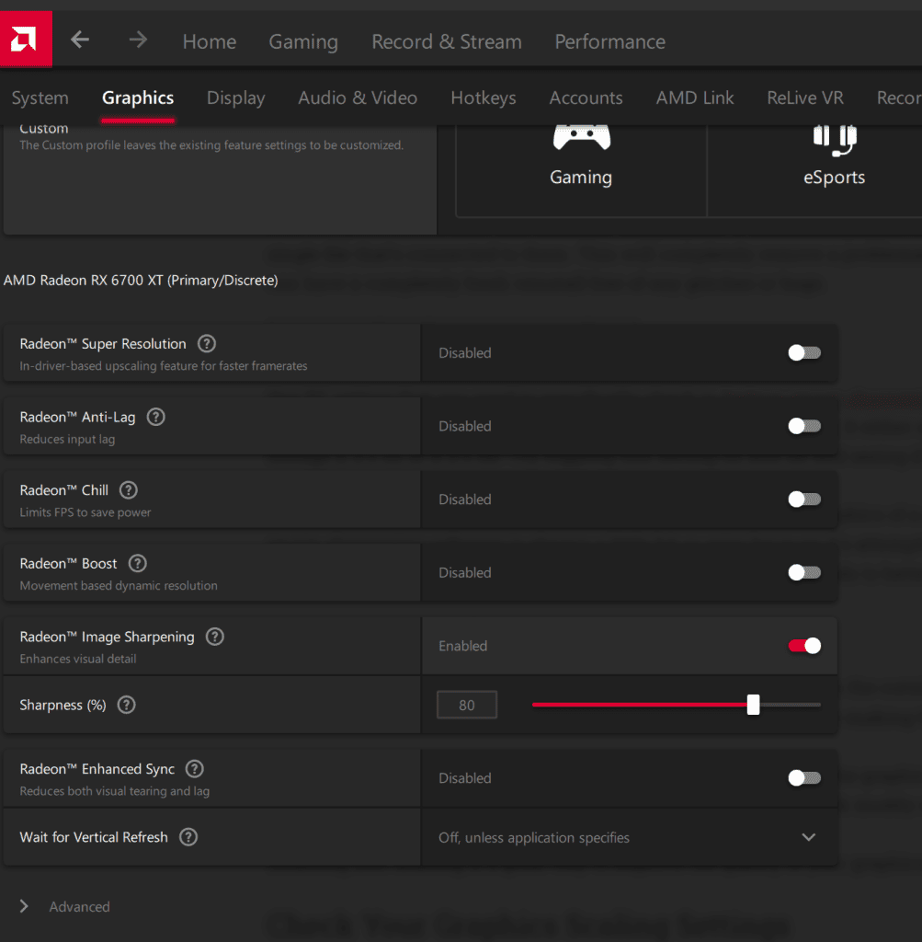Image resolution: width=922 pixels, height=942 pixels.
Task: Switch to the System tab
Action: [x=40, y=98]
